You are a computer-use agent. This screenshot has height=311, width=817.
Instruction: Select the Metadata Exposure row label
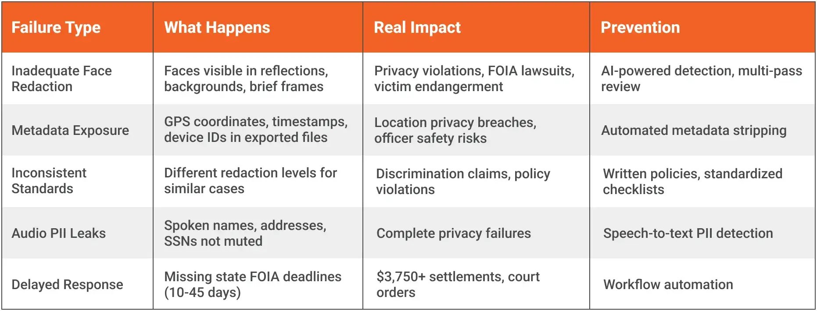tap(70, 130)
